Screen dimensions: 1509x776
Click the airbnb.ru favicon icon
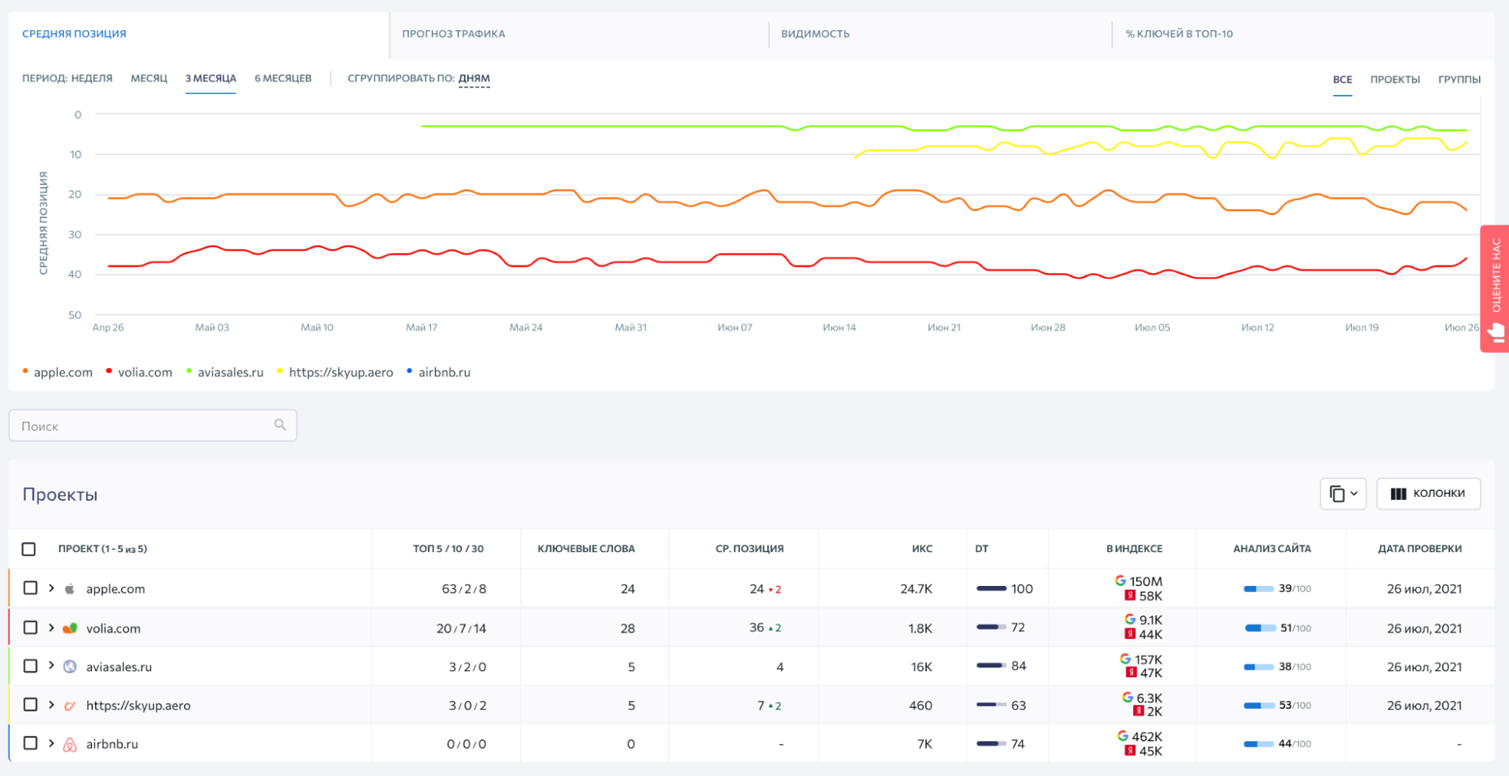[69, 744]
